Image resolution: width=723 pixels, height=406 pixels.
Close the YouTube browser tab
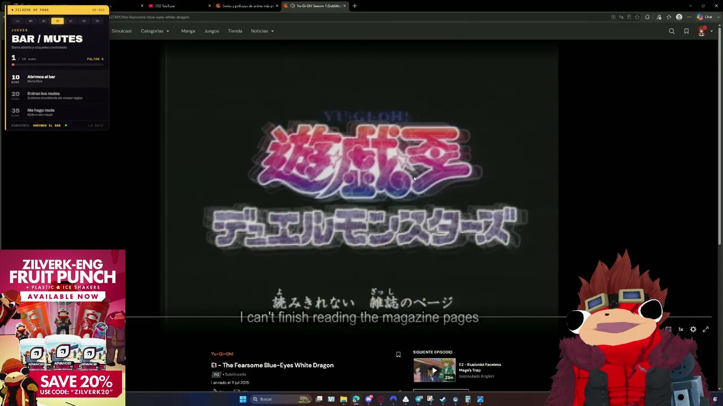click(210, 6)
